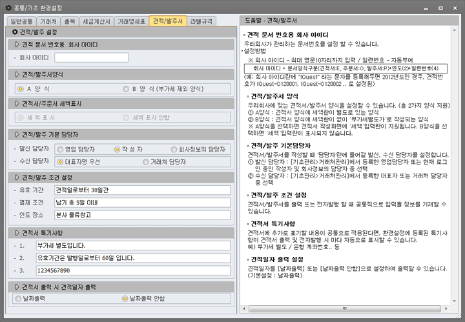Select 대표자명 우선 for 수신 담당자
Image resolution: width=465 pixels, height=322 pixels.
(x=60, y=162)
